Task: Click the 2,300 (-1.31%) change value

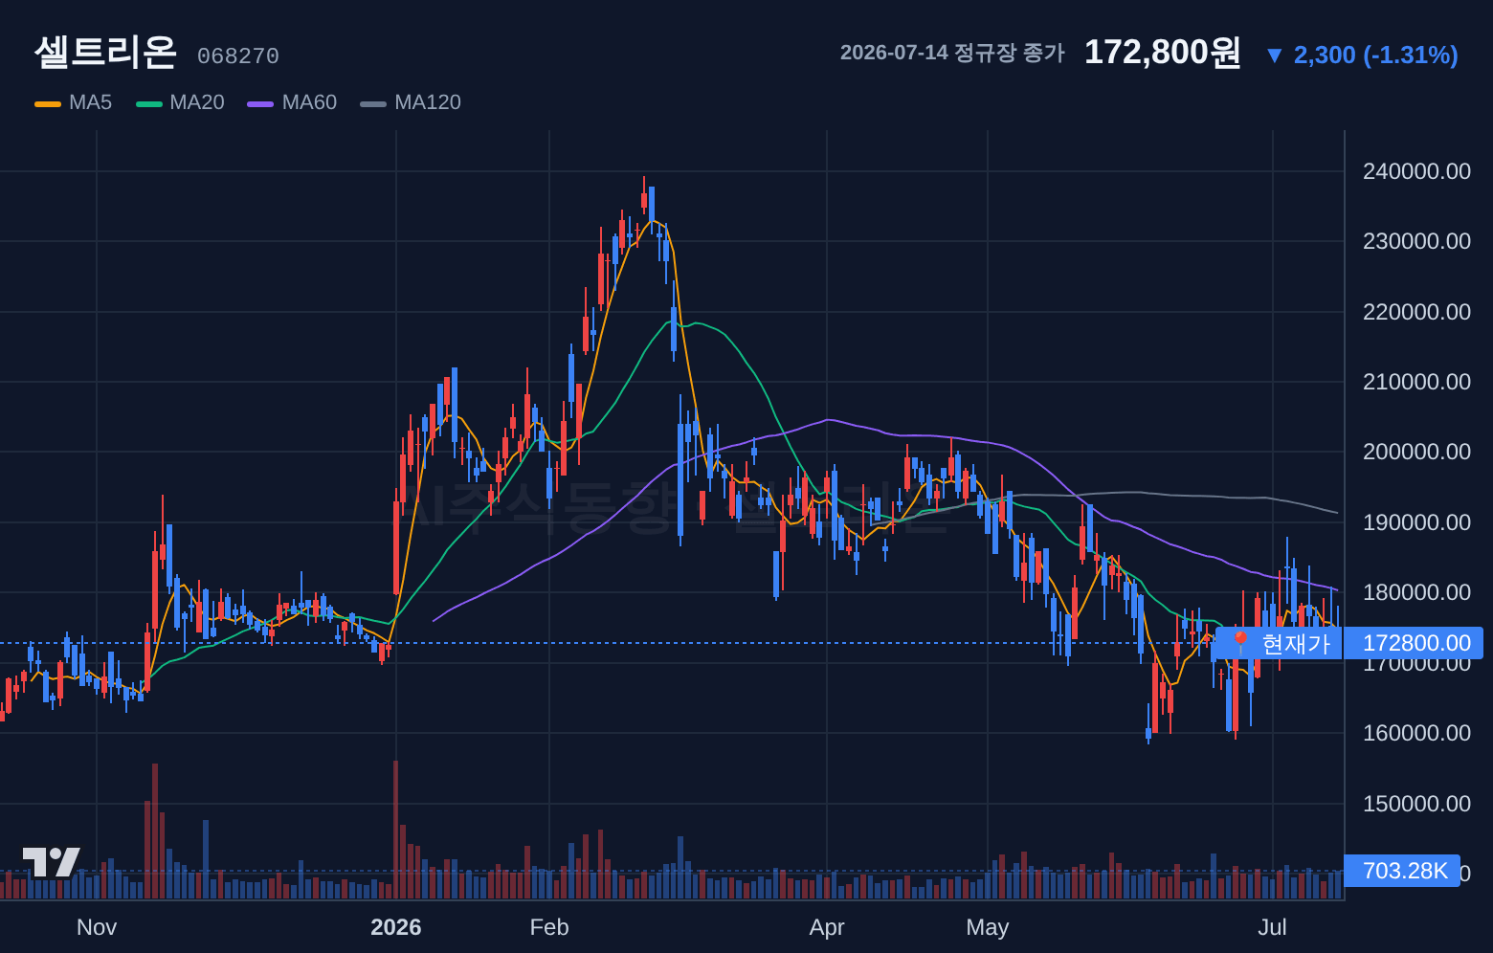Action: point(1375,55)
